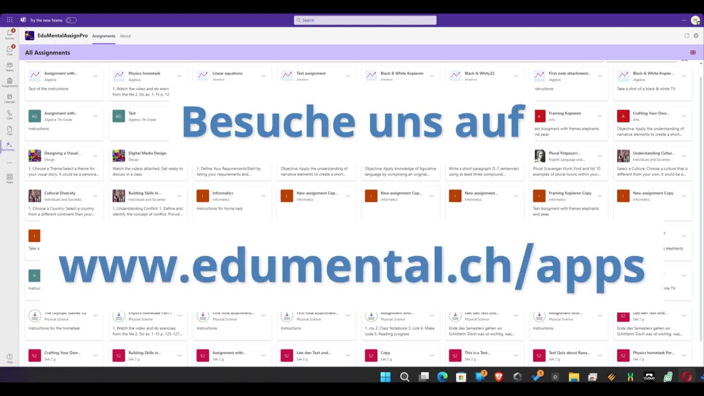
Task: Launch Brave browser from taskbar
Action: pos(499,377)
